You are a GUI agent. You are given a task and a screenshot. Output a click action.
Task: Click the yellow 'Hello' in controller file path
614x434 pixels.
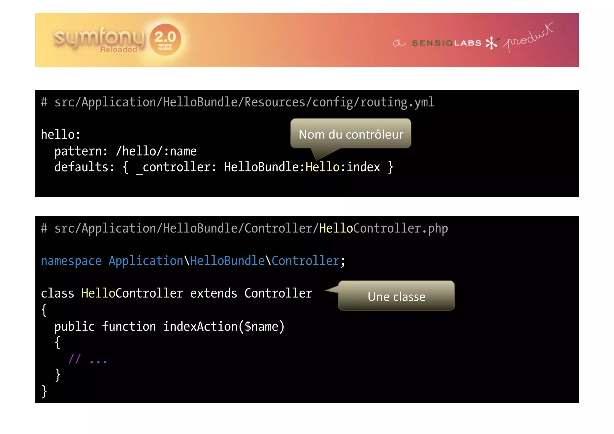[336, 229]
